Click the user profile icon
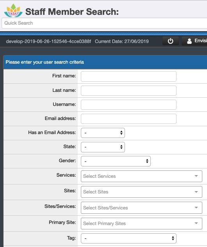This screenshot has height=247, width=207. click(189, 41)
